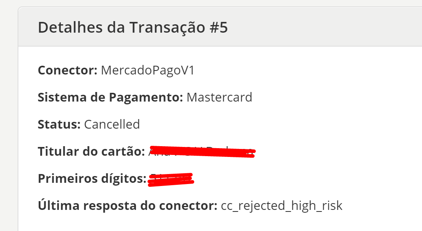This screenshot has width=422, height=231.
Task: Select the #5 transaction number in title
Action: 219,27
